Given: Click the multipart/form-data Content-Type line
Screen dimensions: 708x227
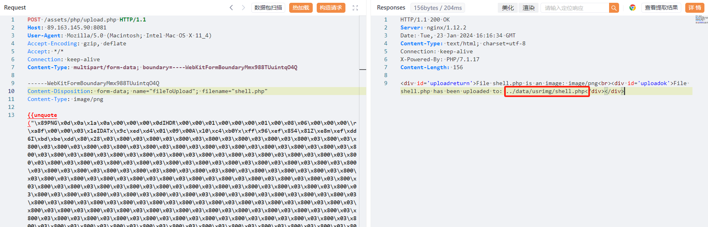Looking at the screenshot, I should click(162, 67).
